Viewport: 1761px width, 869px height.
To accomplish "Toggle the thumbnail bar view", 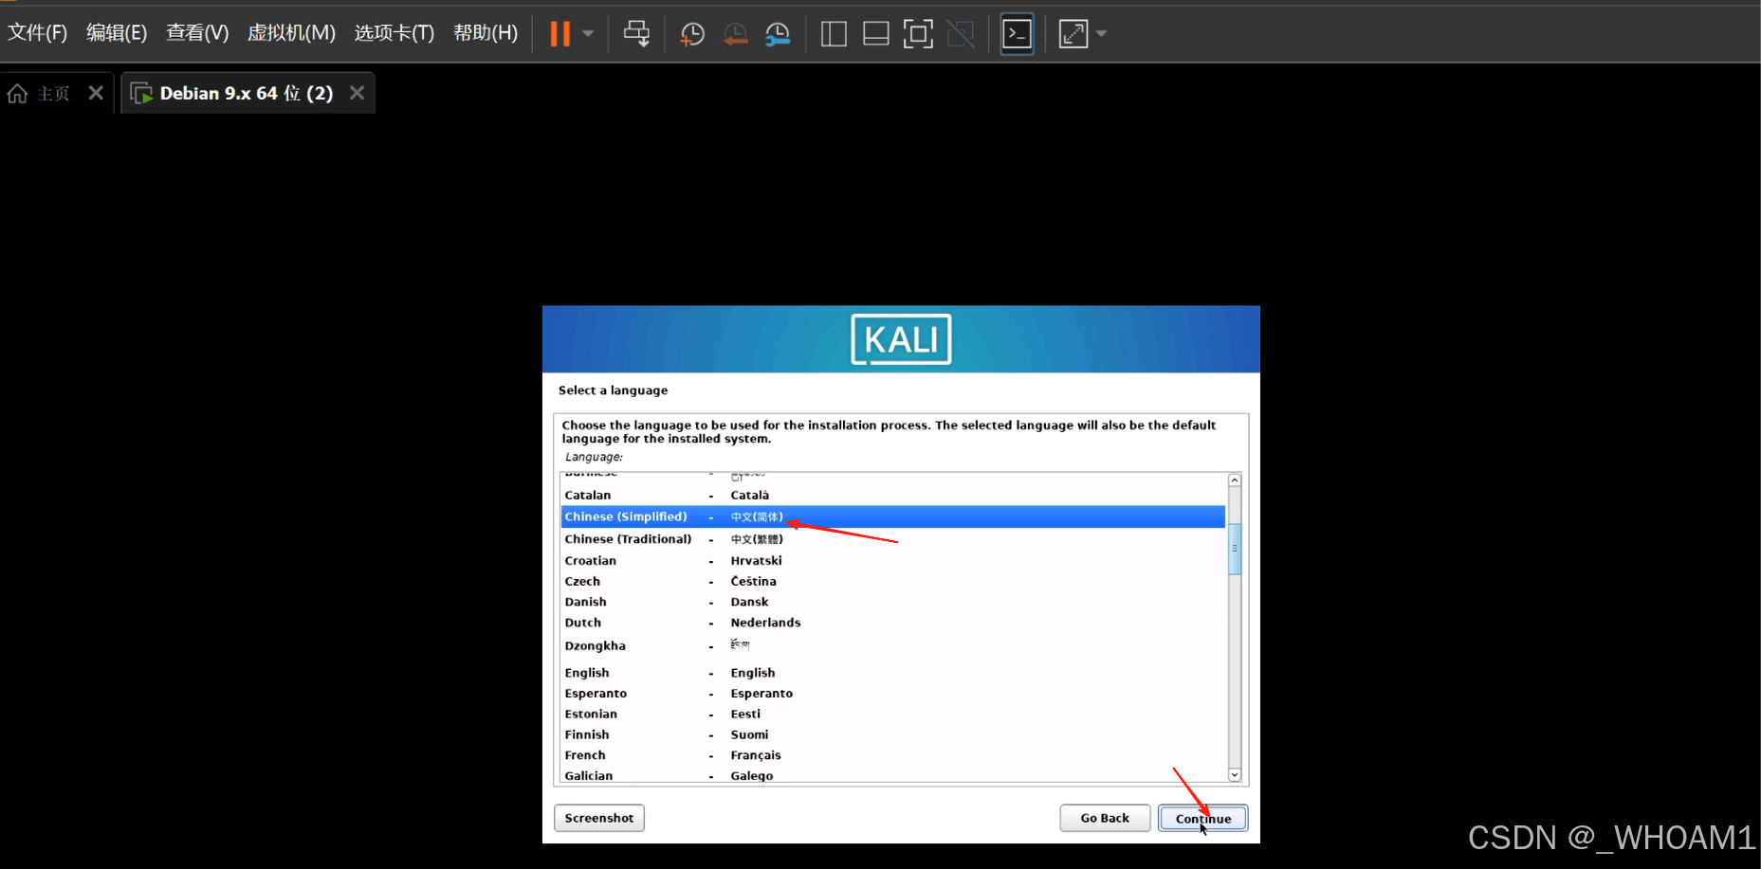I will [x=875, y=34].
